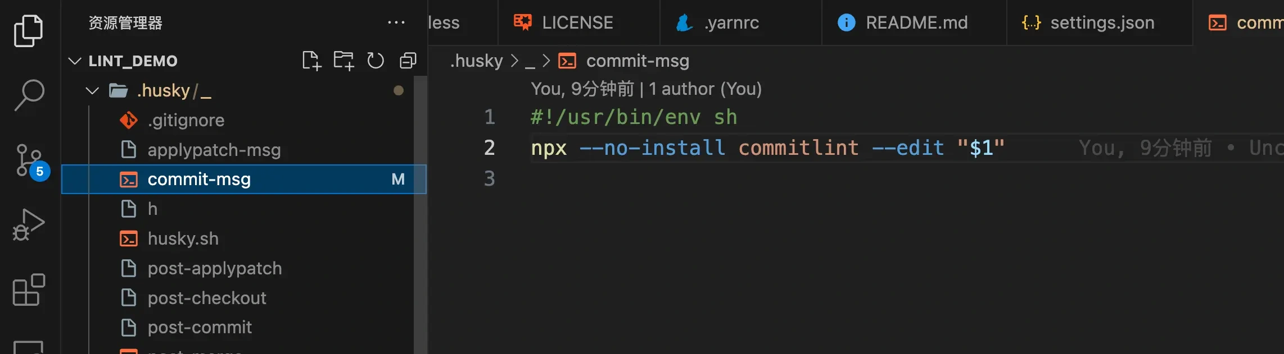Image resolution: width=1284 pixels, height=354 pixels.
Task: Switch to the commit-msg editor tab
Action: [1238, 22]
